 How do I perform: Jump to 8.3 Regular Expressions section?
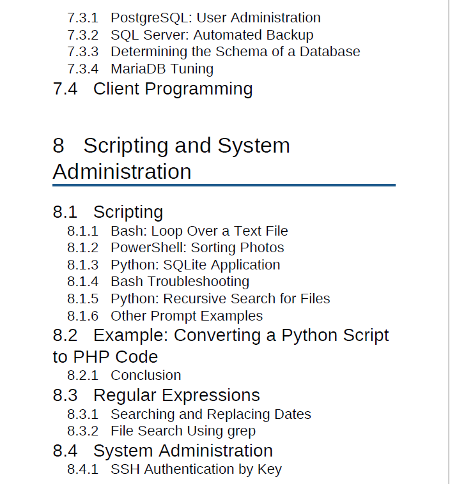pyautogui.click(x=157, y=395)
